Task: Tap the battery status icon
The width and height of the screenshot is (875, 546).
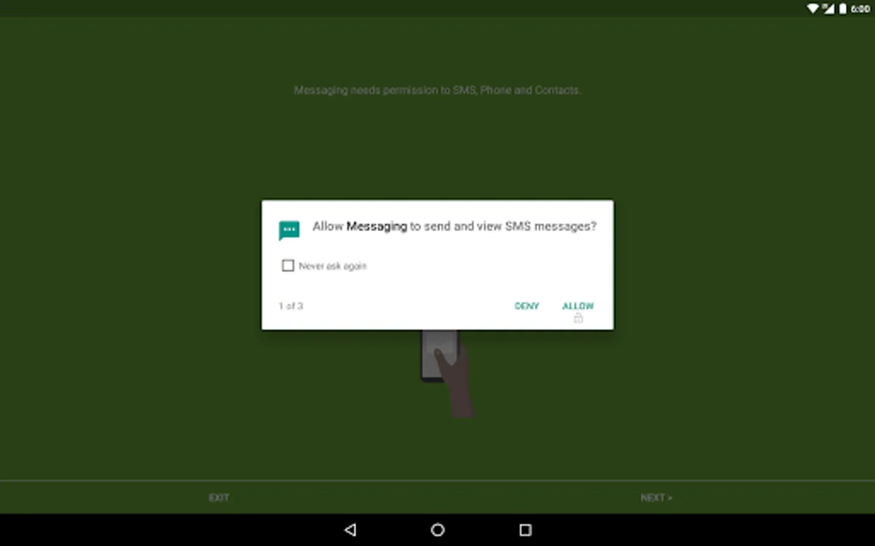Action: coord(843,8)
